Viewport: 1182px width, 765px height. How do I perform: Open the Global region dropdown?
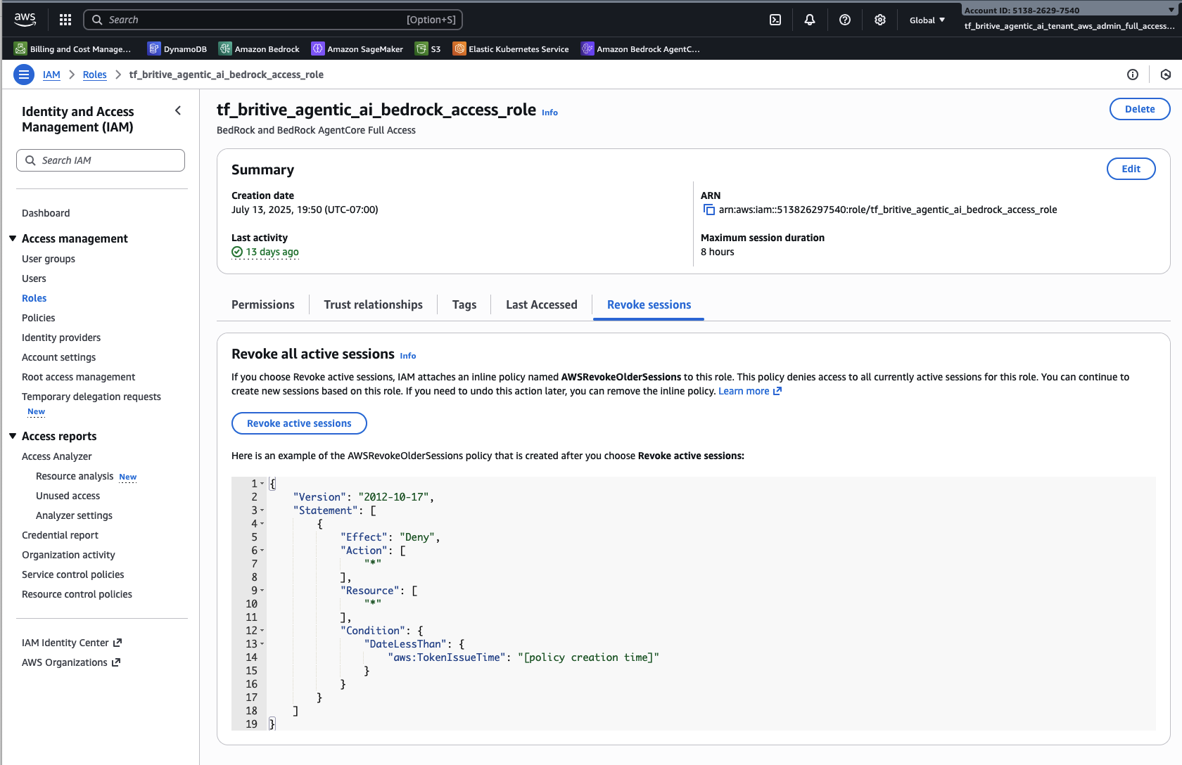(x=927, y=20)
